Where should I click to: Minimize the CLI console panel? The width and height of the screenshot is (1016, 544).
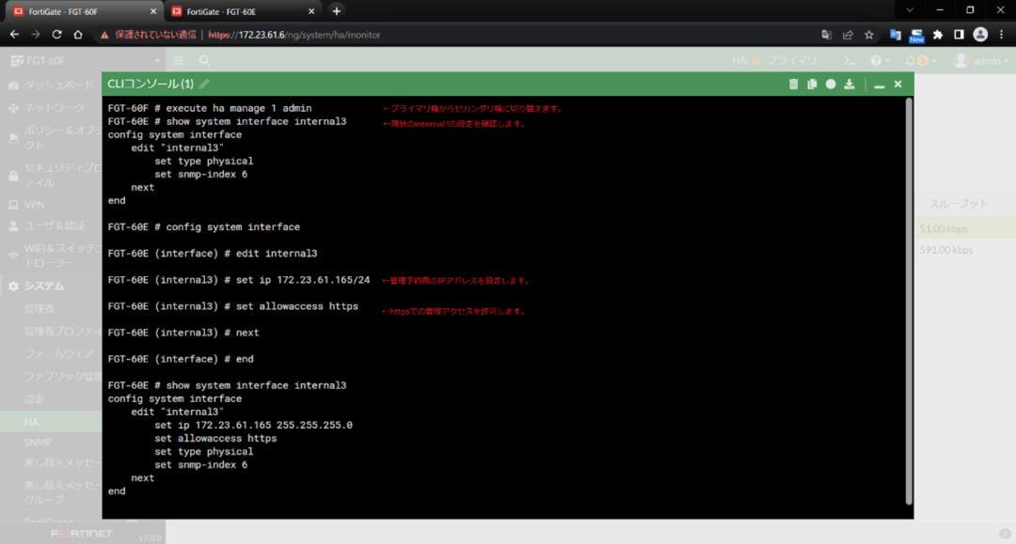click(880, 85)
